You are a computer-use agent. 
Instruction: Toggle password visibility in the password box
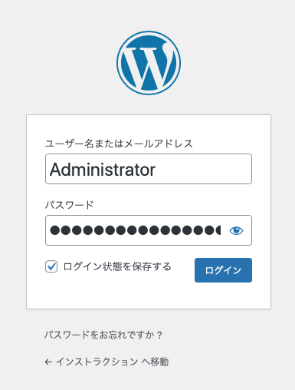coord(236,230)
